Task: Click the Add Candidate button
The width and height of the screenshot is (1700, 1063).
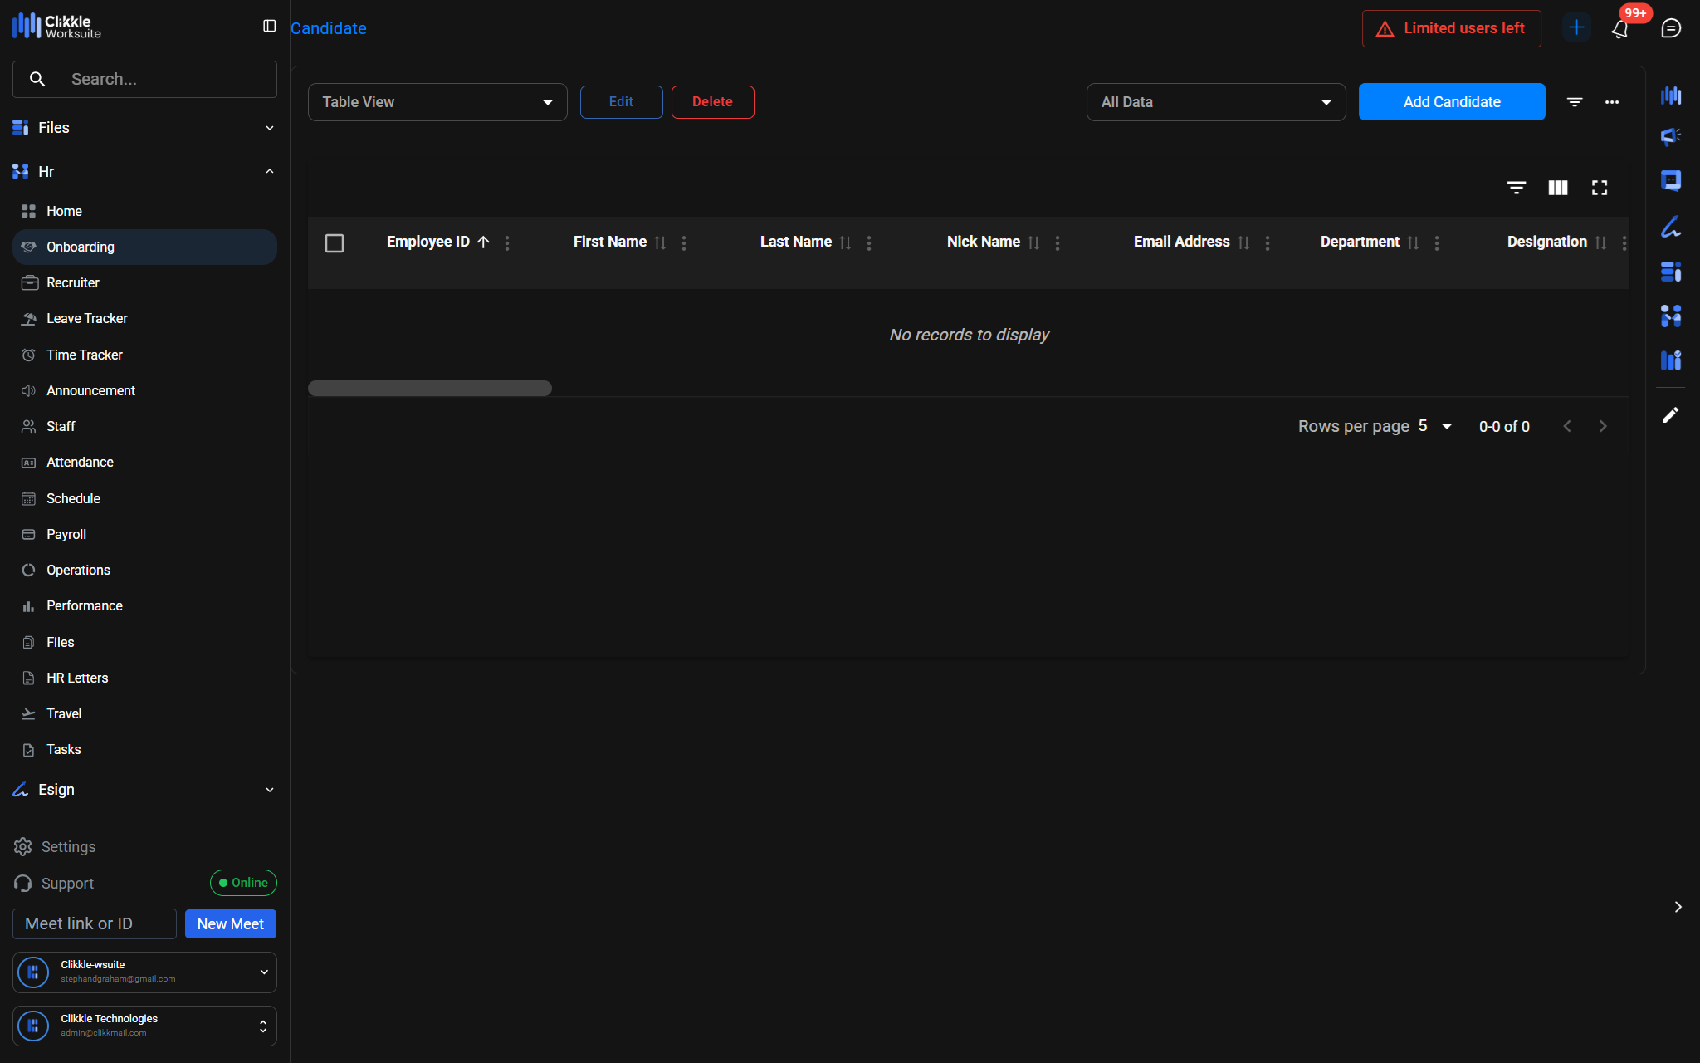Action: coord(1451,102)
